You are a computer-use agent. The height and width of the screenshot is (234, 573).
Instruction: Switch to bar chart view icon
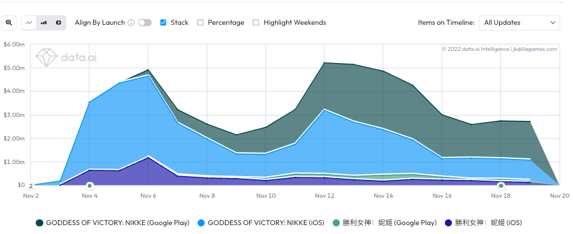click(44, 23)
